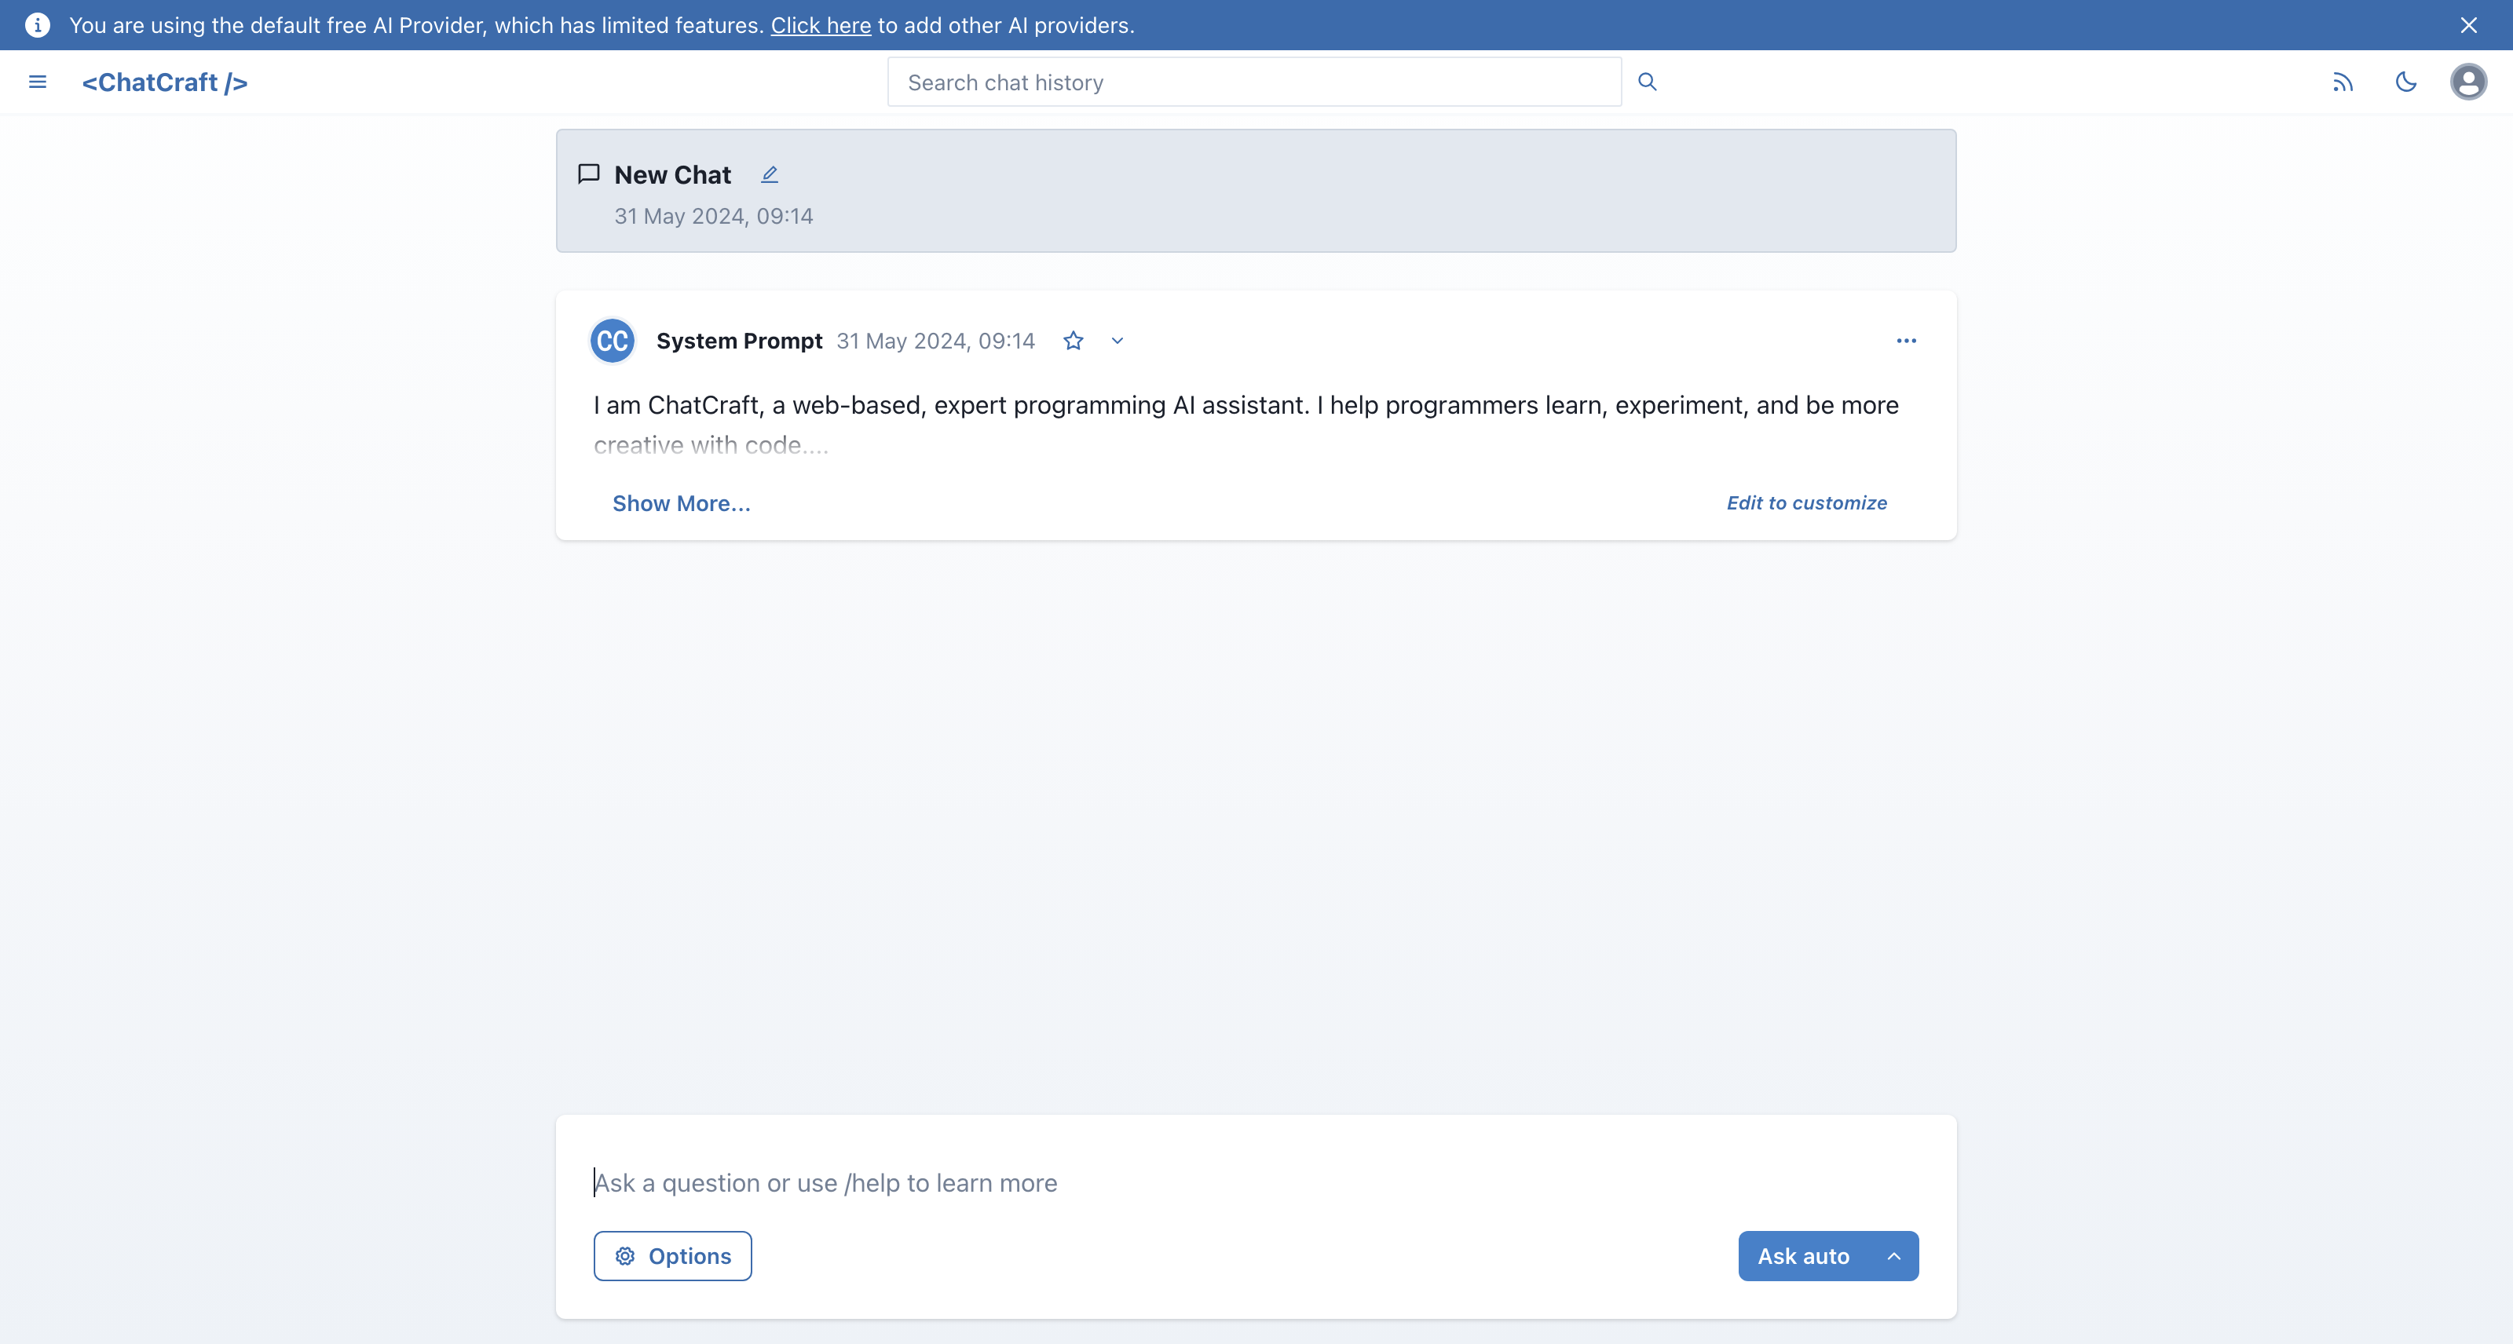
Task: Click the System Prompt heading
Action: click(x=740, y=341)
